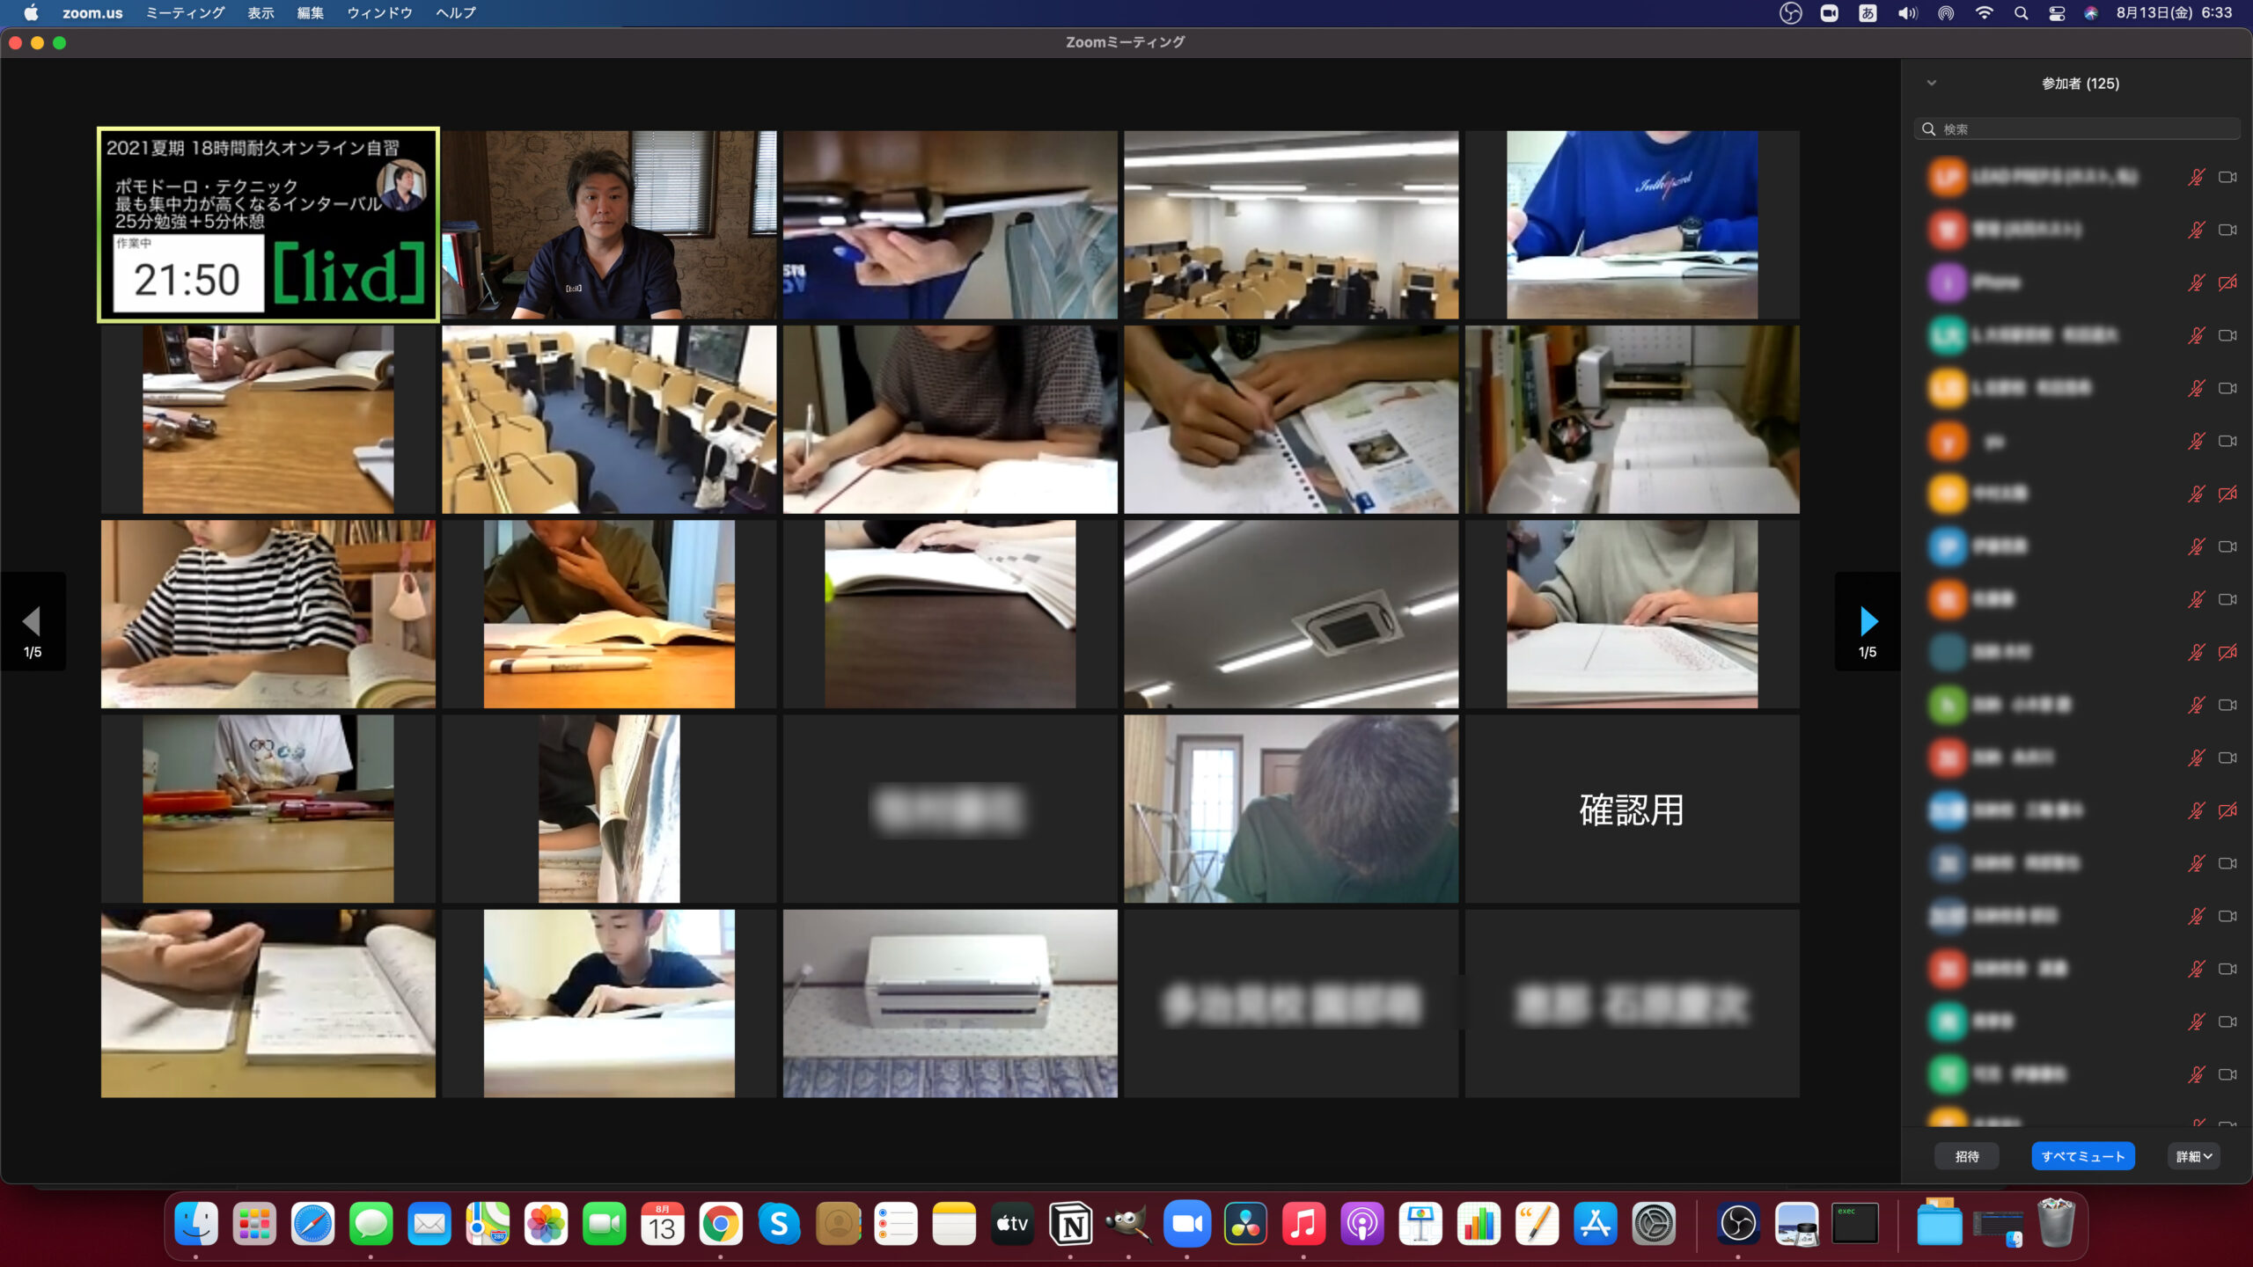Open DaVinci Resolve from the Dock
Screen dimensions: 2253x1267
tap(1244, 1224)
